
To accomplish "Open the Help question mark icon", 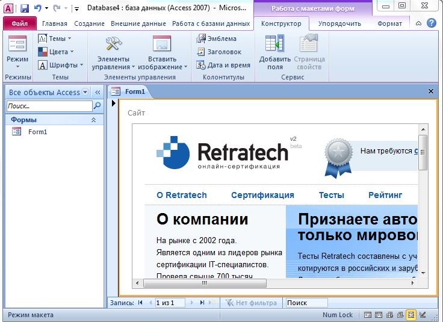I will [432, 23].
